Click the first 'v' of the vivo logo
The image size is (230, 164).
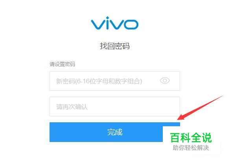pyautogui.click(x=98, y=25)
